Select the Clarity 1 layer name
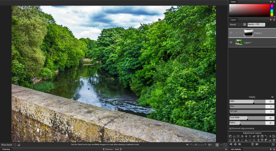This screenshot has height=151, width=276. tap(258, 33)
